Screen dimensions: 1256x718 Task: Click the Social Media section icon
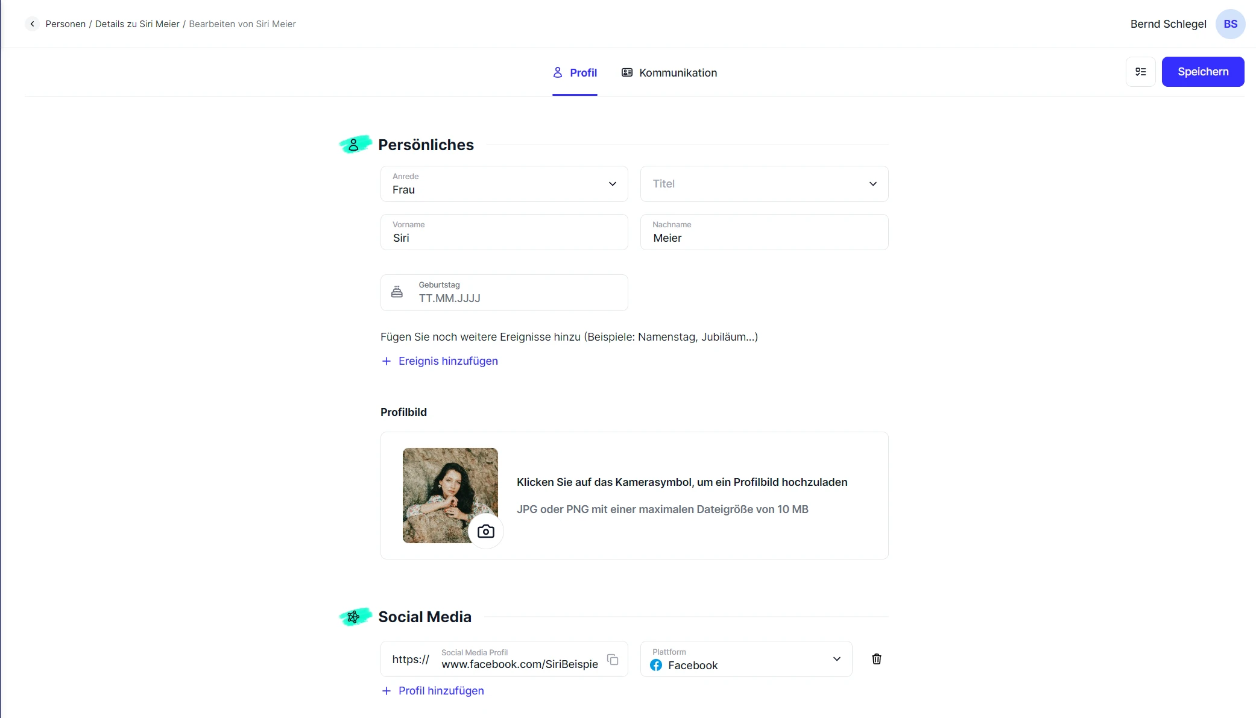pos(355,617)
